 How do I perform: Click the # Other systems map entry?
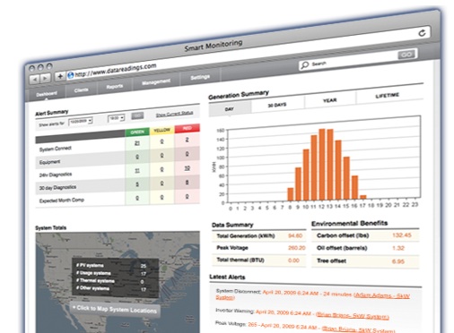point(92,288)
